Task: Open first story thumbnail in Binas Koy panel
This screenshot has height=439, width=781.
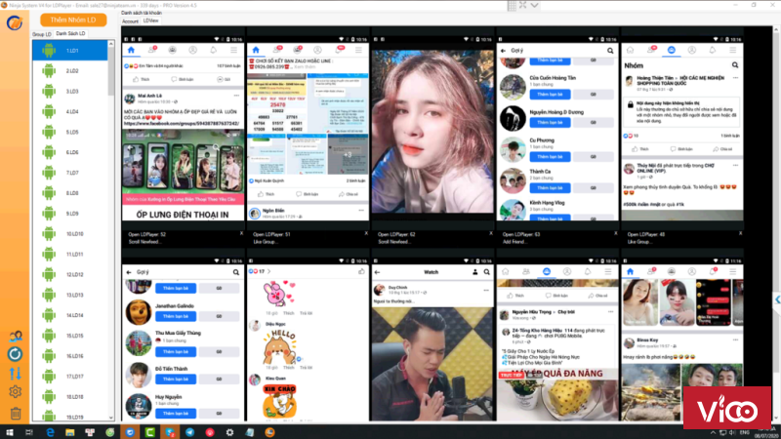Action: coord(640,302)
